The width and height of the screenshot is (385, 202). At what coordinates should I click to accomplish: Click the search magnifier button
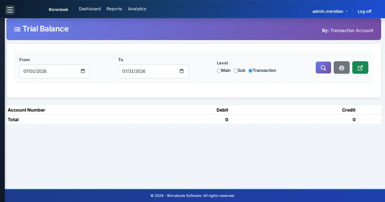click(x=323, y=68)
